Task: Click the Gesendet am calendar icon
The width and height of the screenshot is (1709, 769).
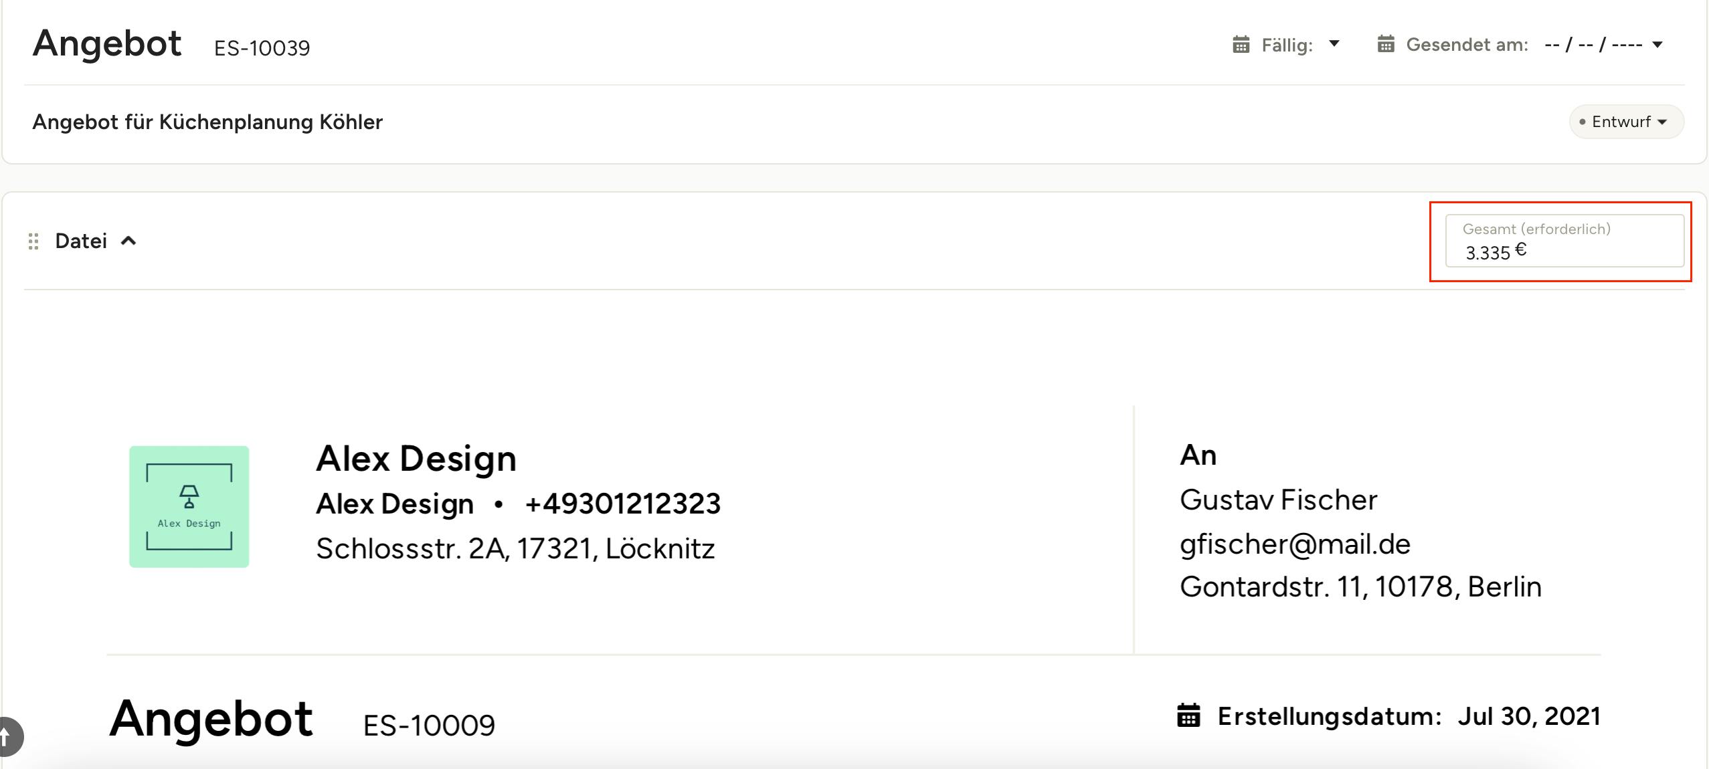Action: (x=1386, y=44)
